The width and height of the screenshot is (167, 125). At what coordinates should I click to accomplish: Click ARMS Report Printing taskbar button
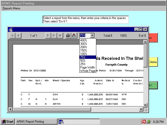(37, 122)
